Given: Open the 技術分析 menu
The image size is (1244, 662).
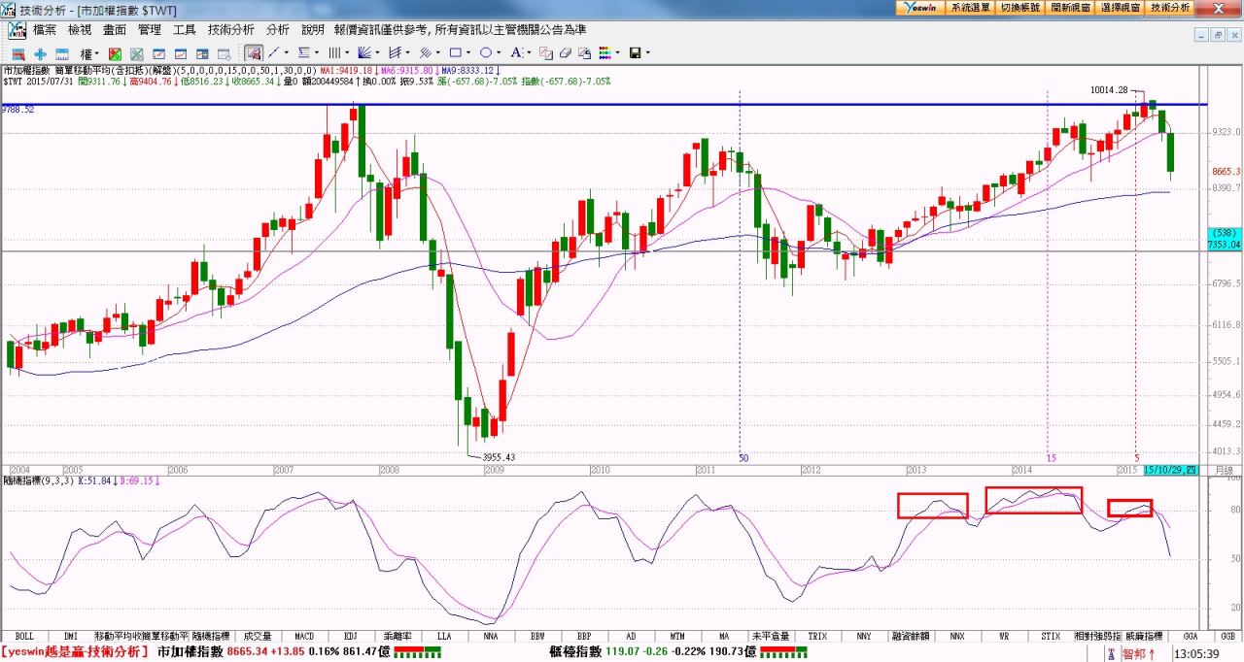Looking at the screenshot, I should (230, 30).
